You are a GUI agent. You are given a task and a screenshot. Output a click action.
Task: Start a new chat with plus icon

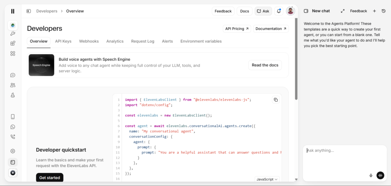[374, 11]
